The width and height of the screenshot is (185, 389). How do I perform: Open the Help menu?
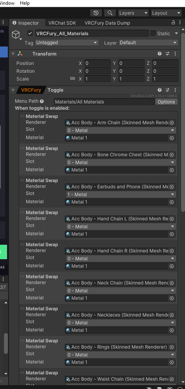click(25, 3)
